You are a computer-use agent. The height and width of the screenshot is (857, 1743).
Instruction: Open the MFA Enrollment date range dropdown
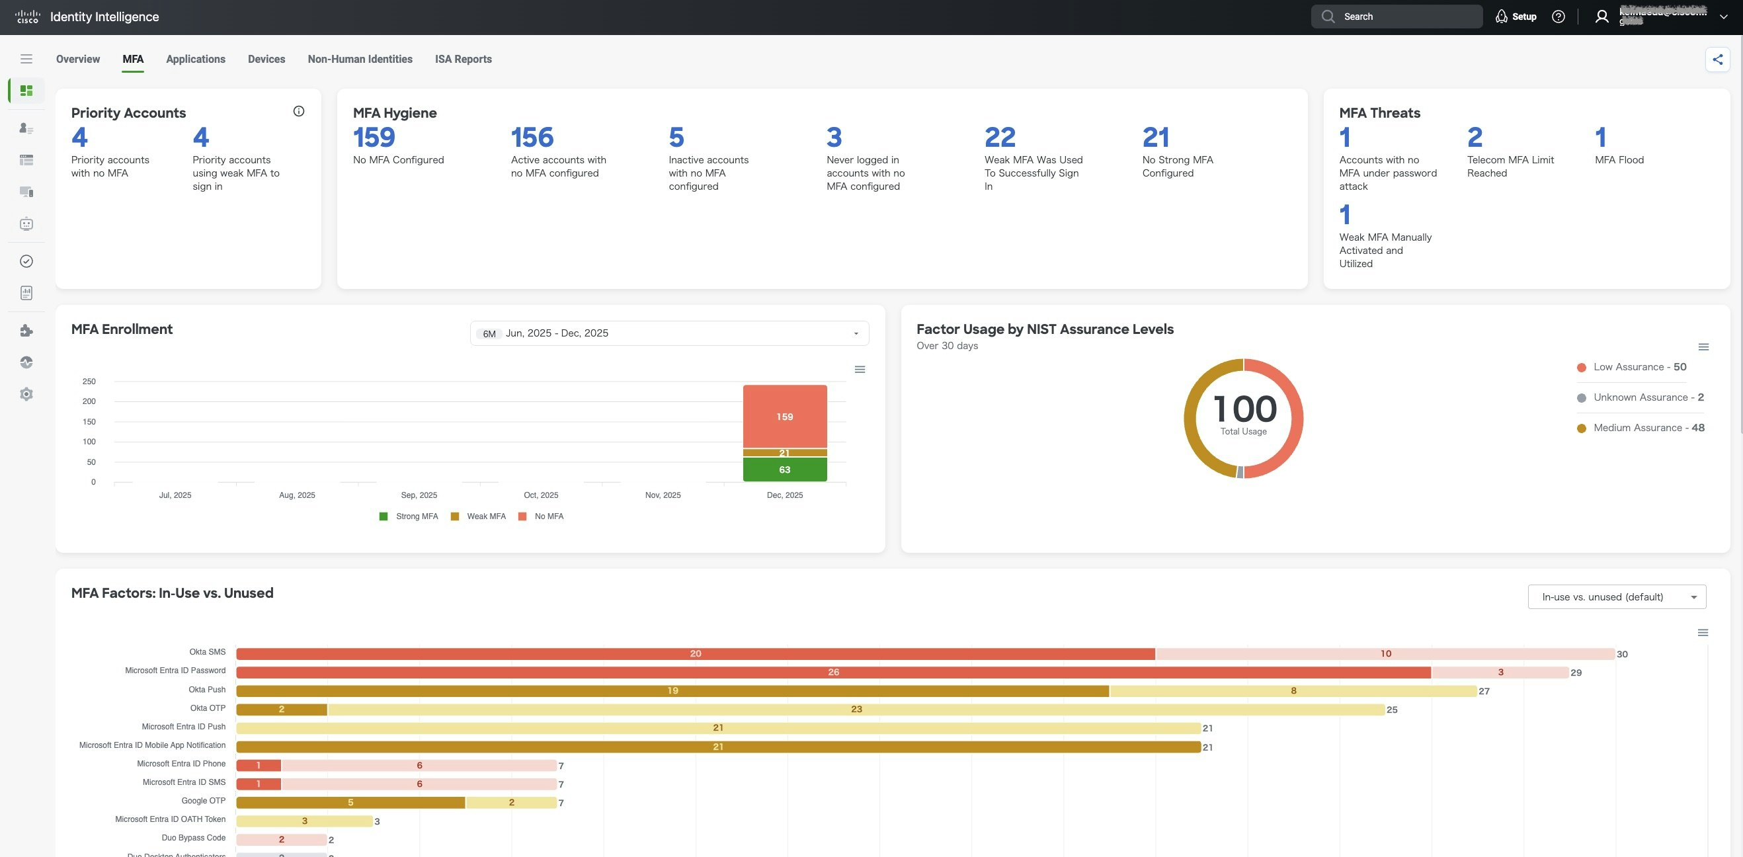[x=669, y=333]
